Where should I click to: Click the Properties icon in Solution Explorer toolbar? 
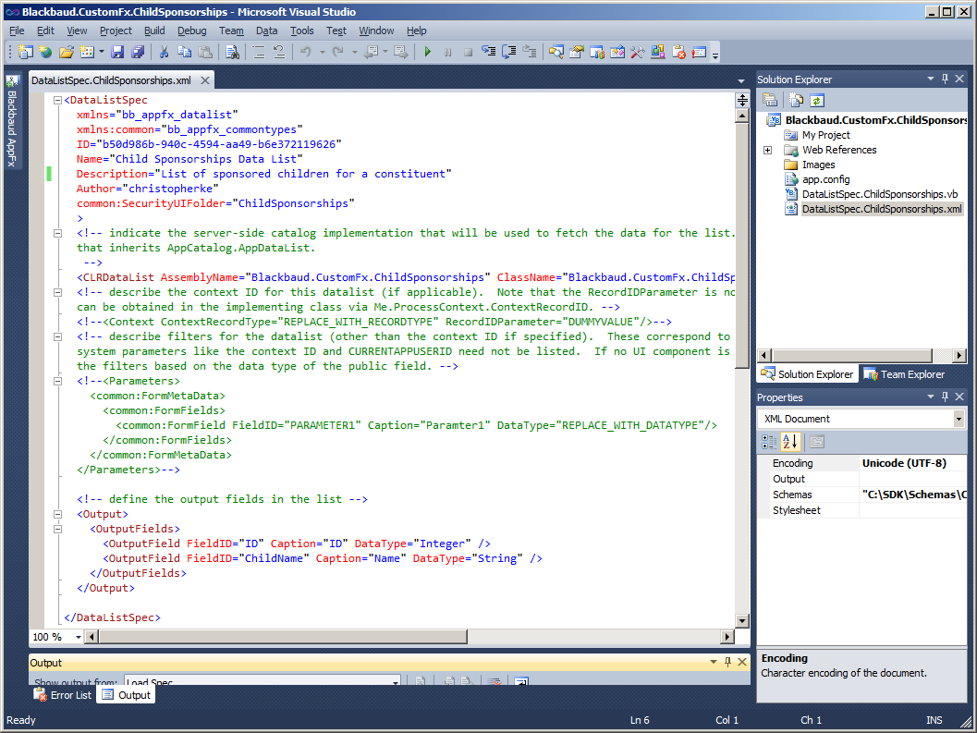[770, 100]
